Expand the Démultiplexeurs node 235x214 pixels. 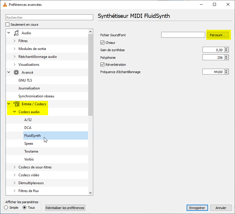[15, 183]
